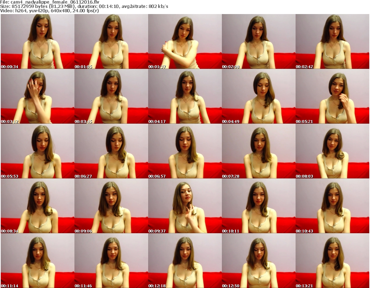Click the 00:04:49 timestamp label
The width and height of the screenshot is (370, 288).
point(231,121)
